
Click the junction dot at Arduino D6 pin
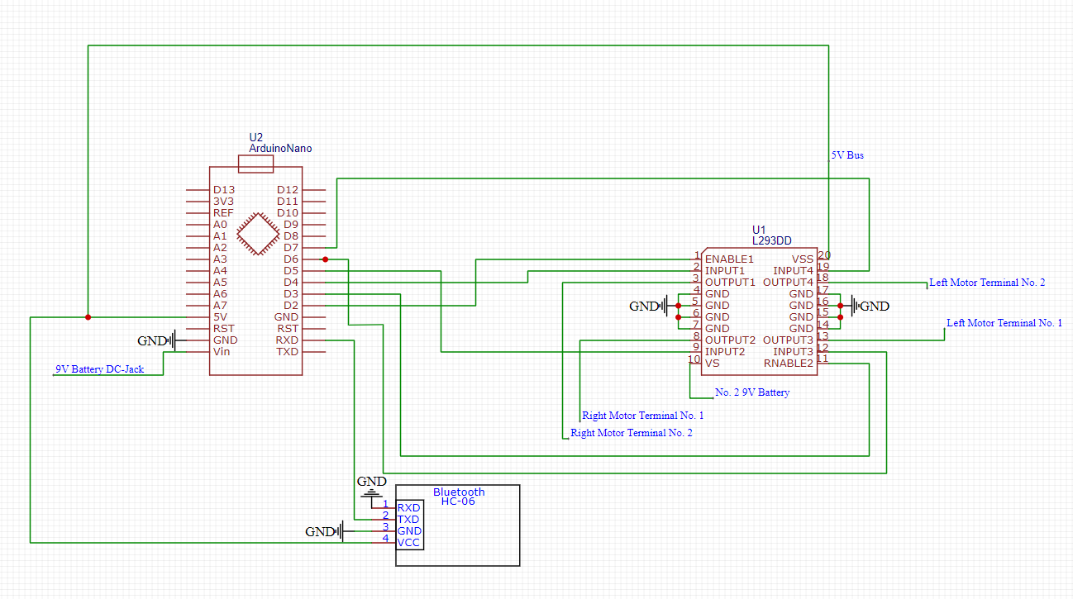coord(326,259)
